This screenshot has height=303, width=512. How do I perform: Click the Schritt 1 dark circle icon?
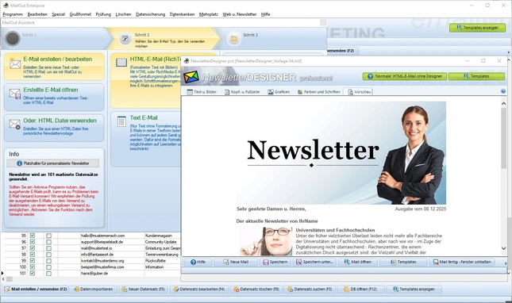[13, 39]
